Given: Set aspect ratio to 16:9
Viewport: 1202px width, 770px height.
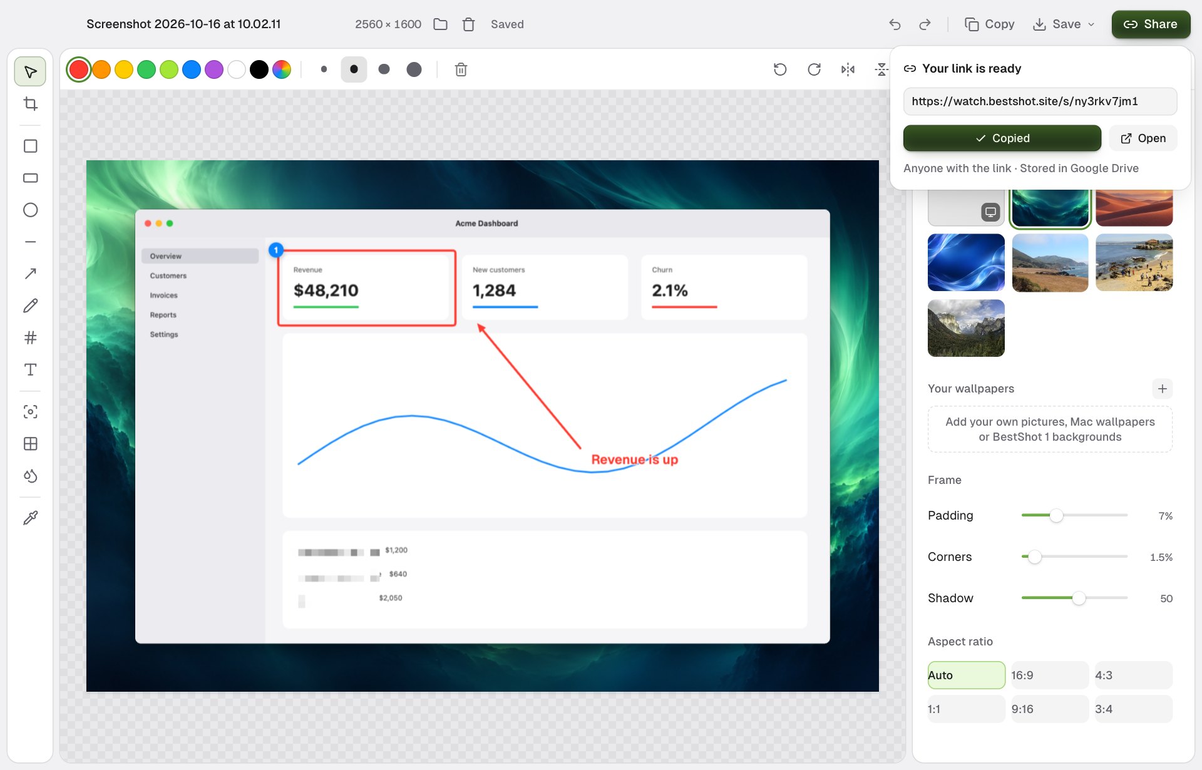Looking at the screenshot, I should click(x=1050, y=675).
